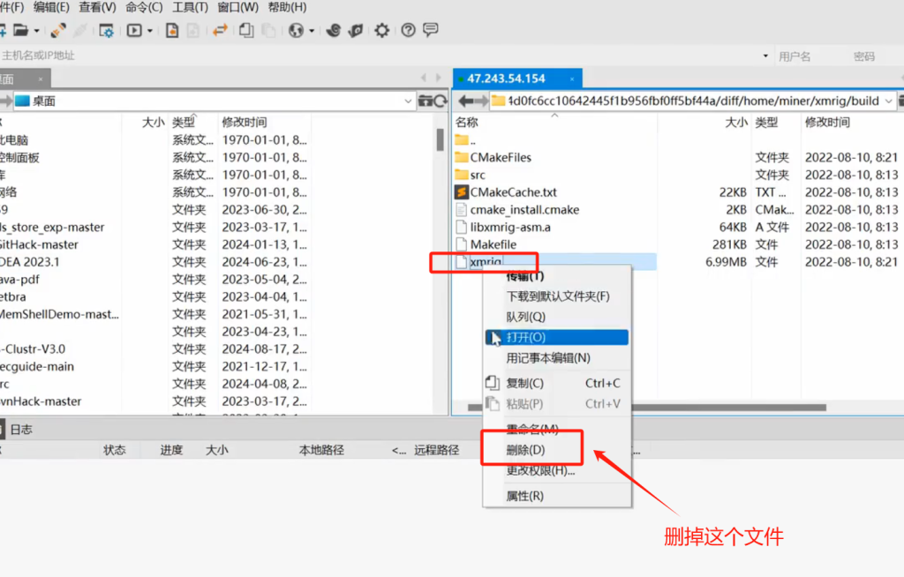904x577 pixels.
Task: Click the 进度 column header
Action: click(171, 450)
